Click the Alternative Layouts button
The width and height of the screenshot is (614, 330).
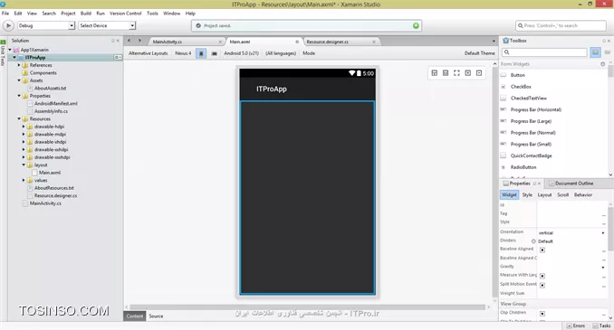tap(148, 53)
